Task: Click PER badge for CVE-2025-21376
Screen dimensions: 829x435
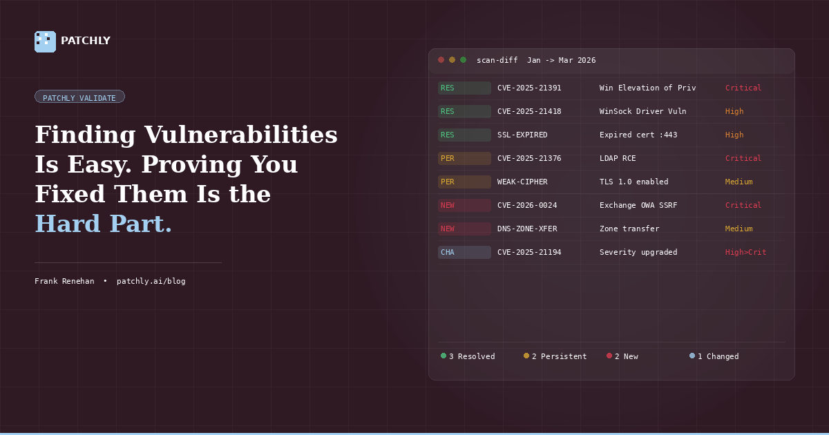Action: pos(464,158)
